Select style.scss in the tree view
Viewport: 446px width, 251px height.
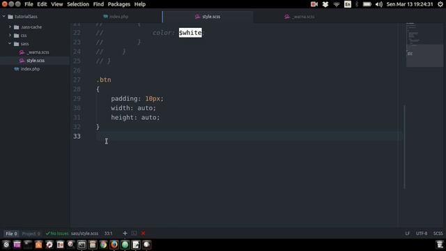[x=35, y=61]
